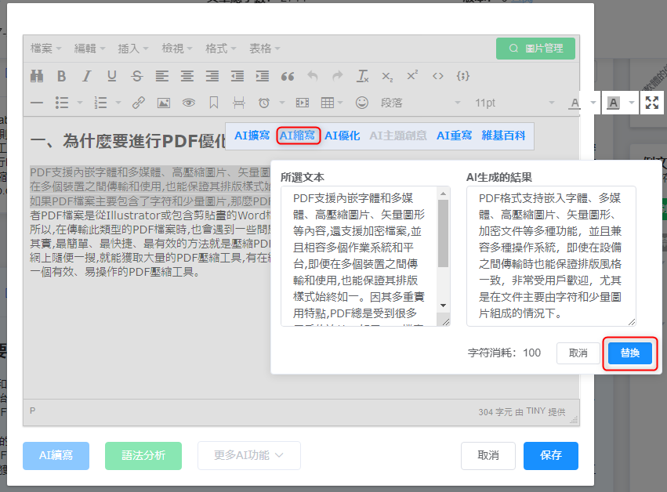
Task: Expand background color picker arrow
Action: (632, 103)
